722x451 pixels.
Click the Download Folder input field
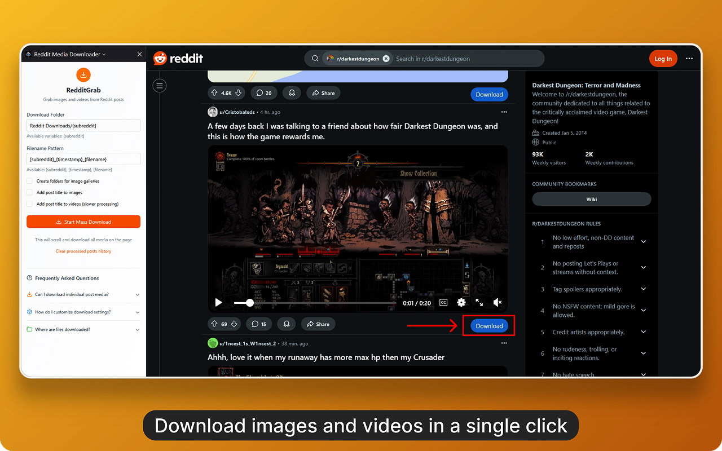click(83, 126)
